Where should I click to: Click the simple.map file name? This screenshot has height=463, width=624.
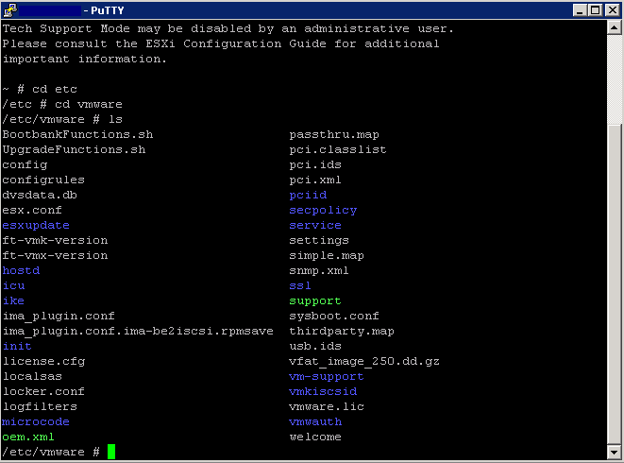327,256
